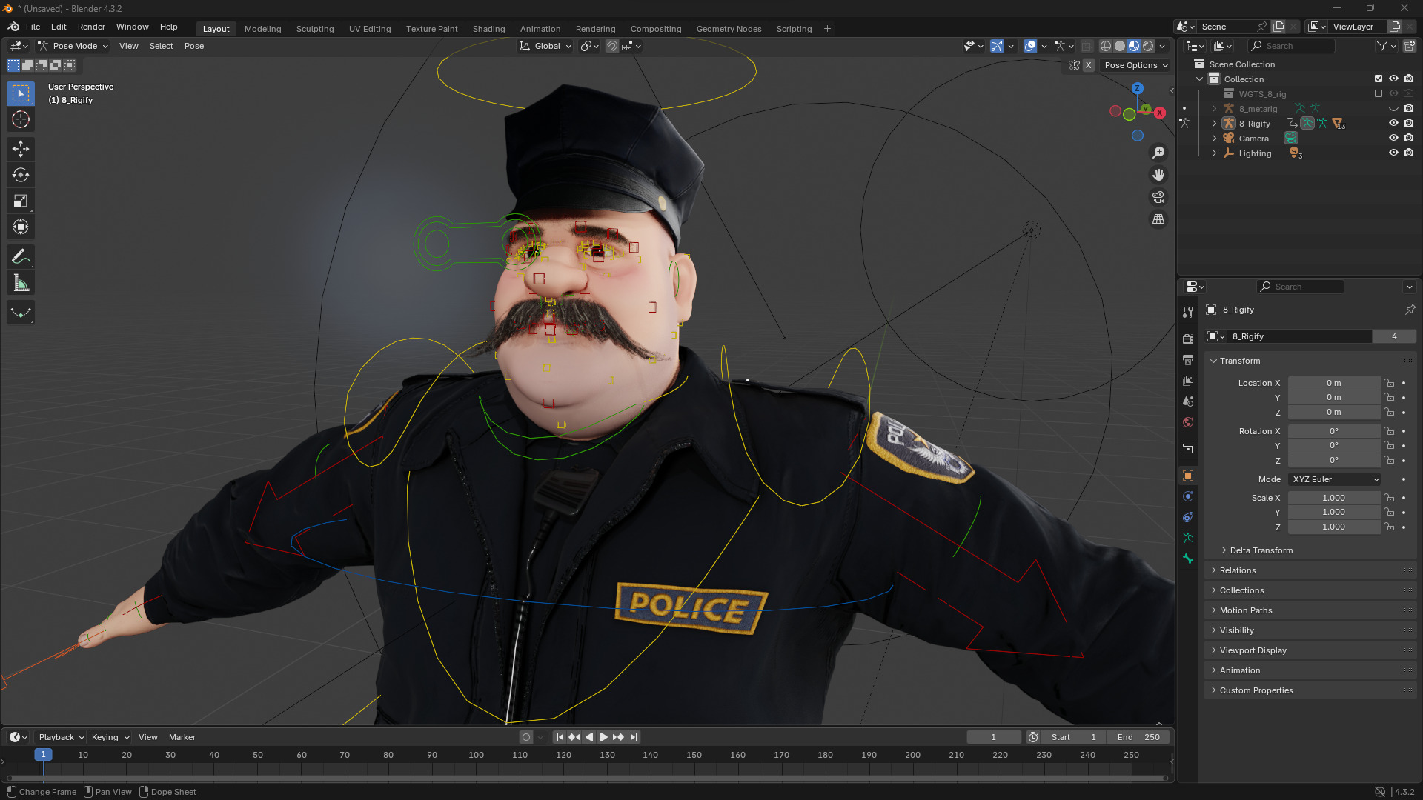Screen dimensions: 1423x800
Task: Activate the Select Box tool
Action: pyautogui.click(x=21, y=93)
